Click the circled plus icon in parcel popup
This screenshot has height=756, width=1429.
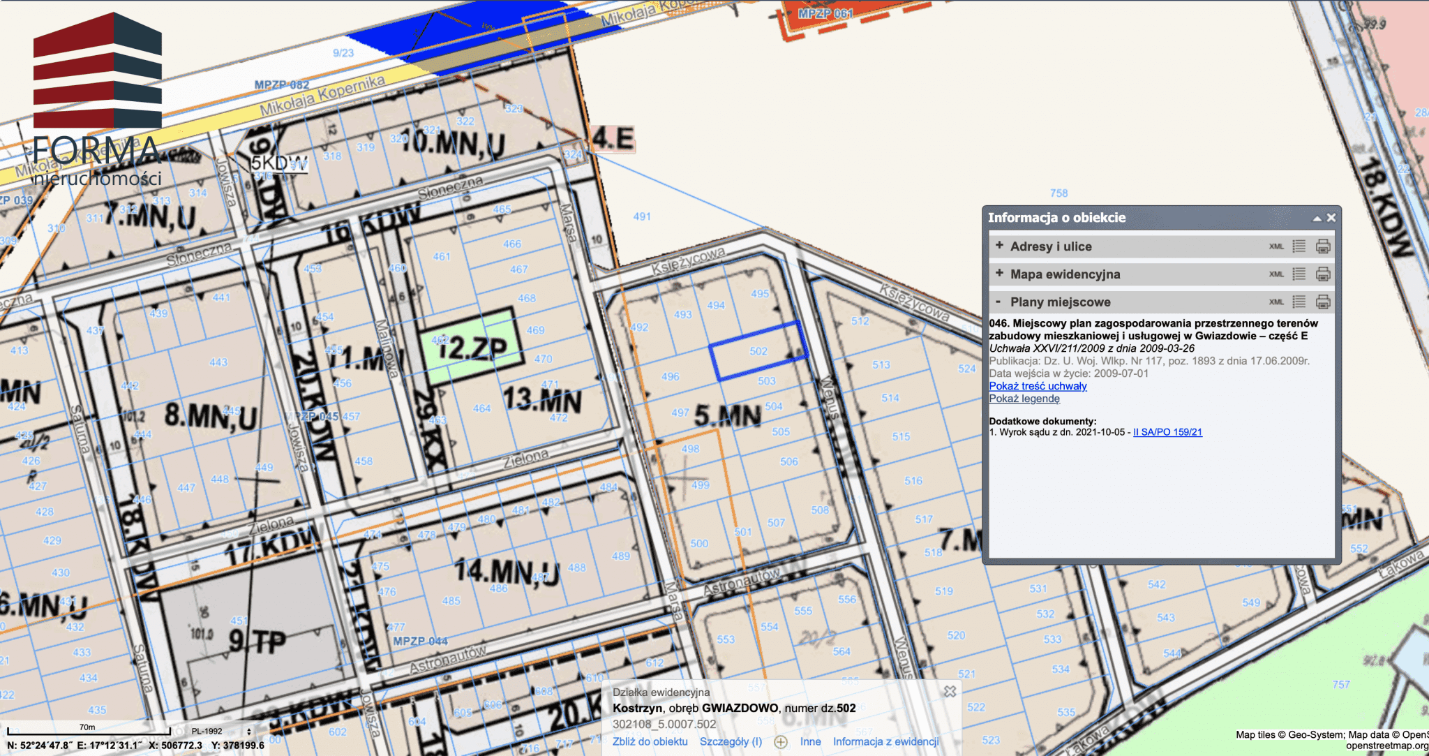coord(781,742)
